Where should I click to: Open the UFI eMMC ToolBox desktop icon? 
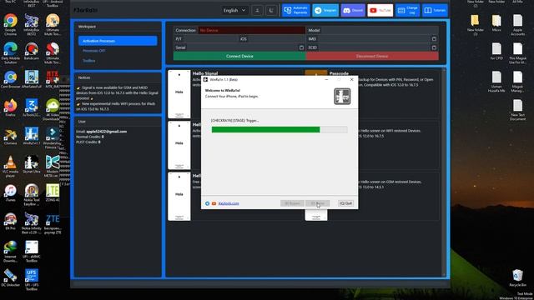(x=32, y=252)
